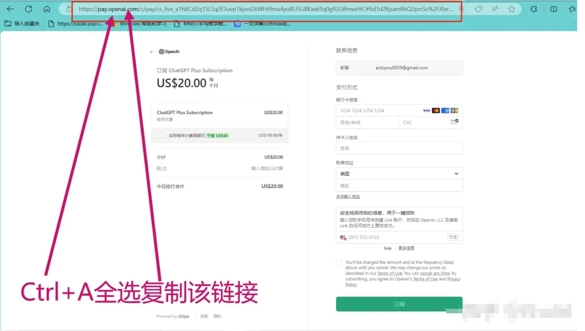Open the 一文详解Softmax bookmark
The height and width of the screenshot is (331, 585).
263,24
